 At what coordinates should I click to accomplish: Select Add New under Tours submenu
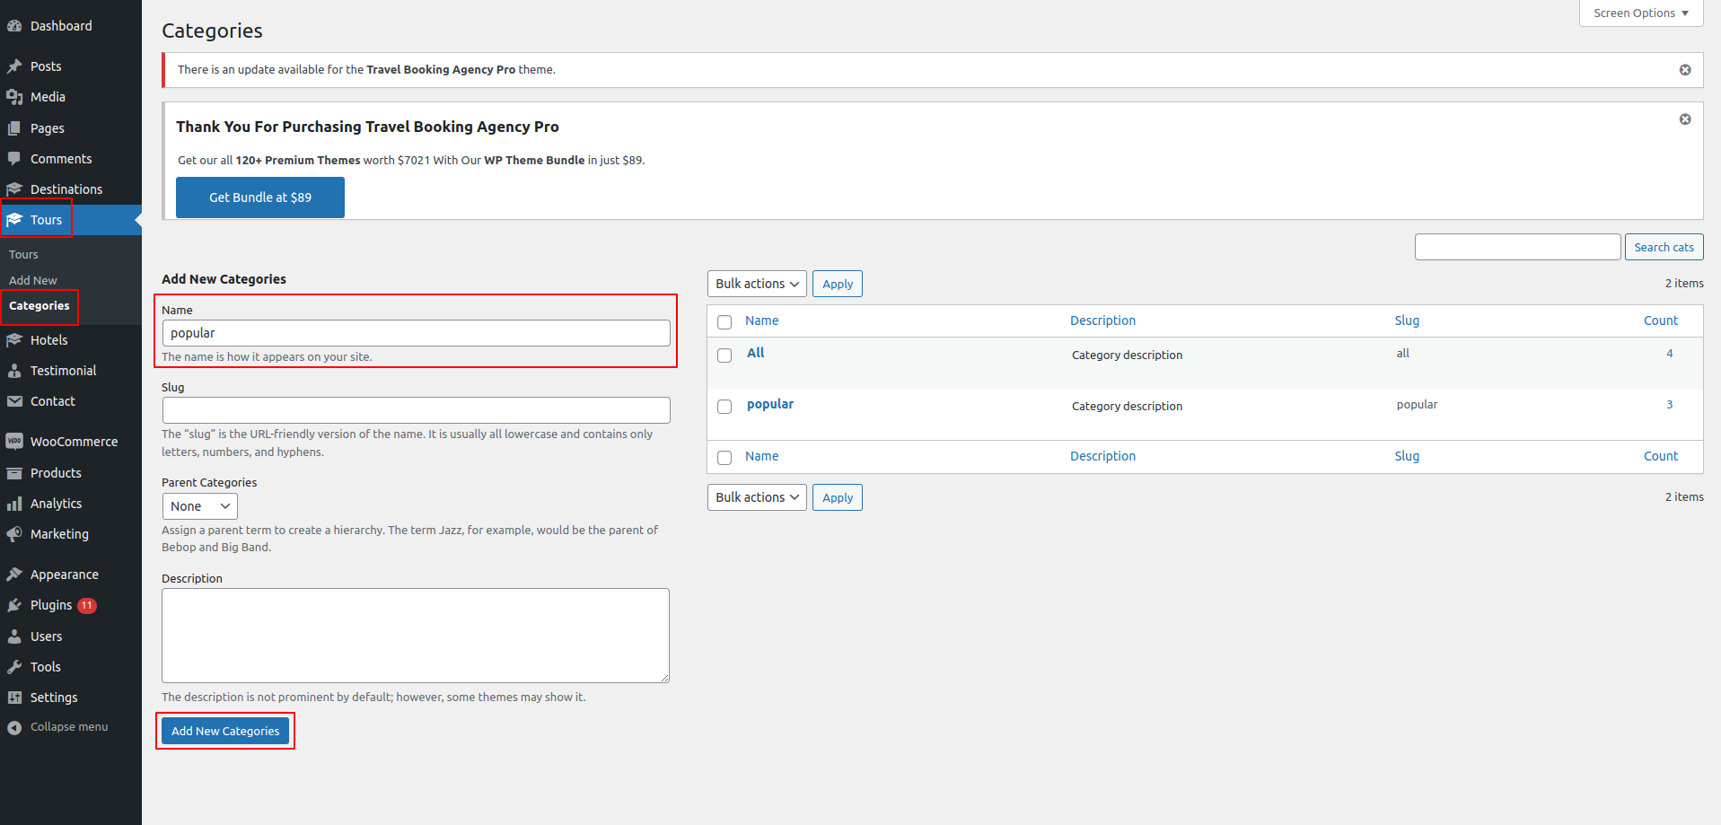33,281
